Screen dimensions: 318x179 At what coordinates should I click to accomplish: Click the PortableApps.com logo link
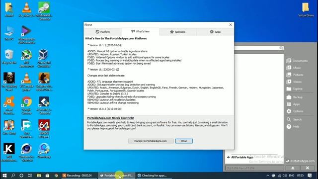pyautogui.click(x=300, y=161)
